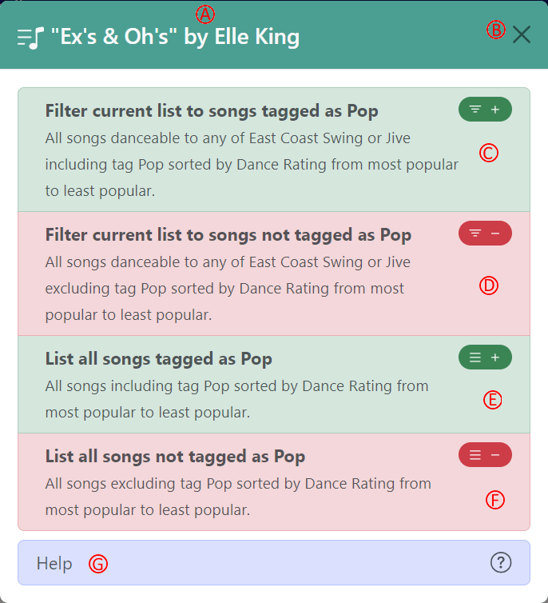This screenshot has height=603, width=548.
Task: Click "All songs including tag Pop" description text
Action: (x=236, y=399)
